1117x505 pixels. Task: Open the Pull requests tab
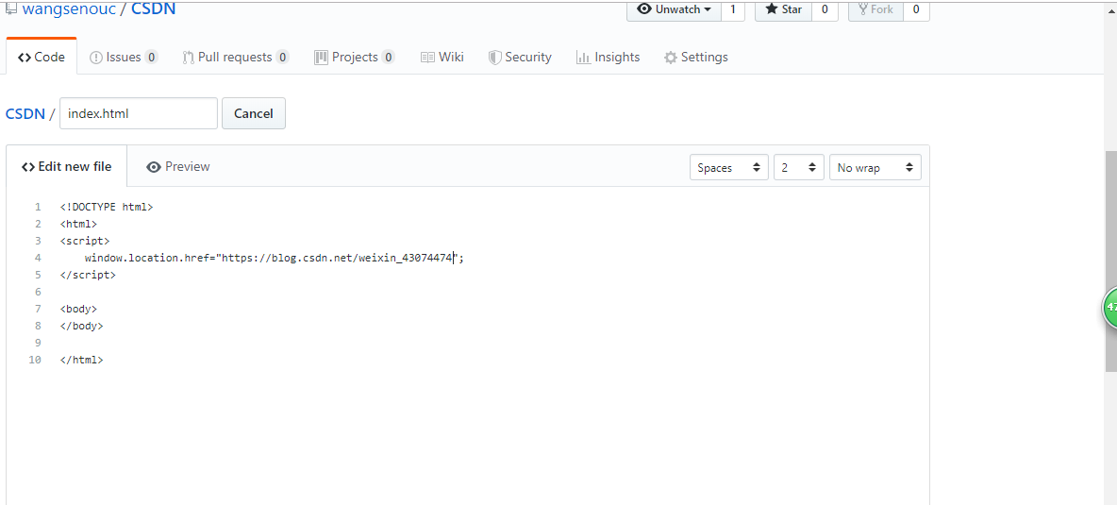coord(236,57)
